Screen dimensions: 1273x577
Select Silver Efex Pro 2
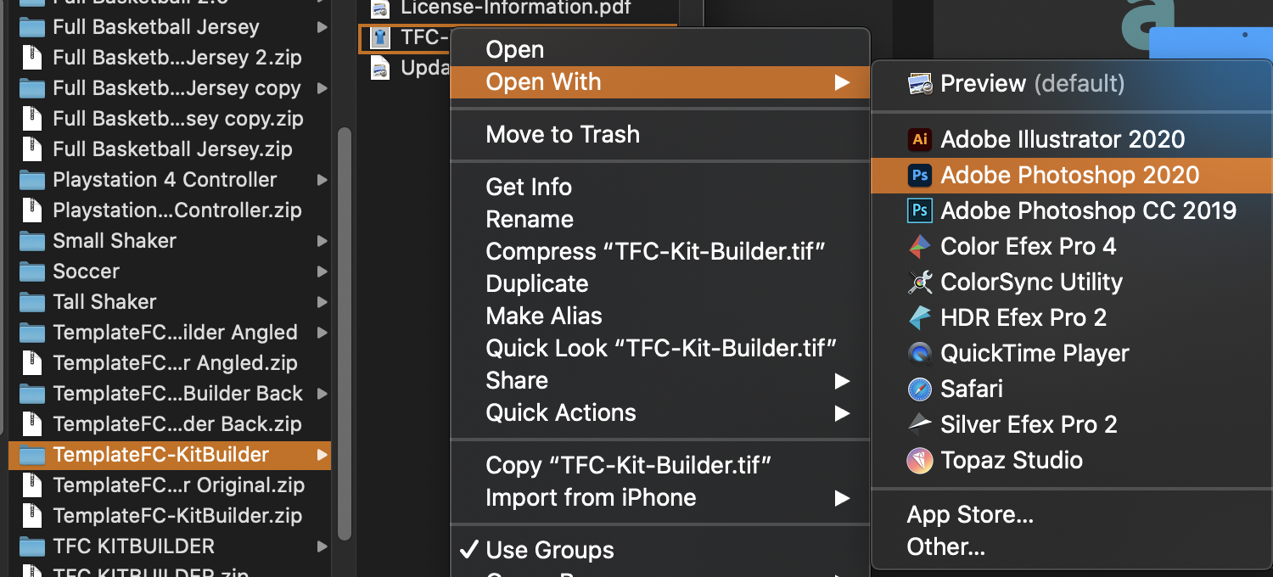click(1028, 424)
